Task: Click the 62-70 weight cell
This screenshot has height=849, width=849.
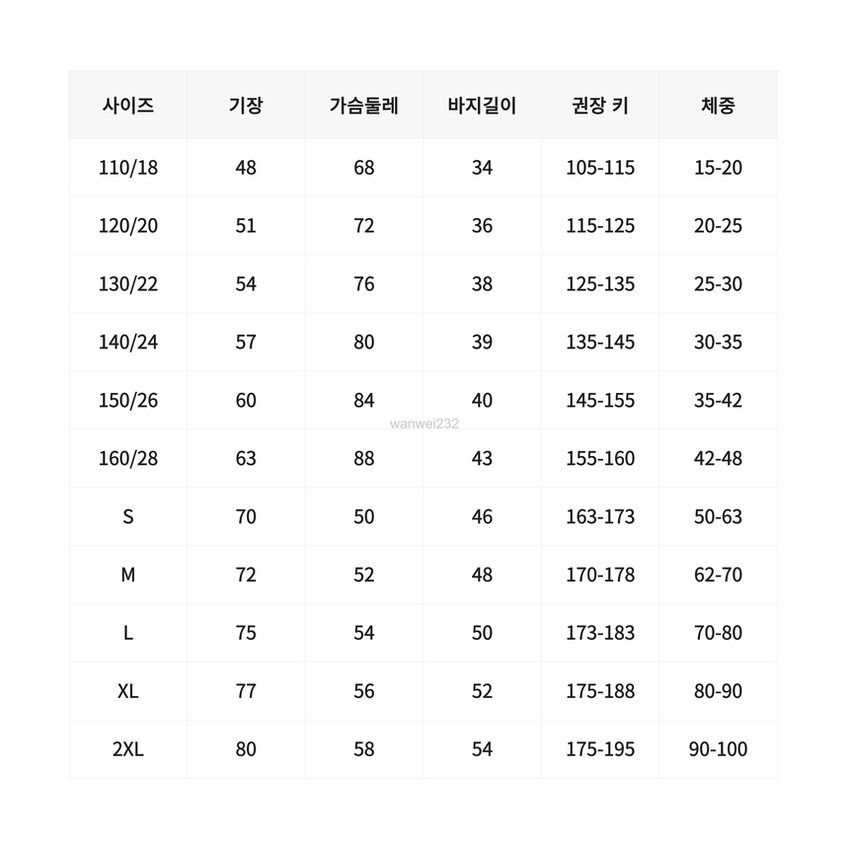Action: pos(718,576)
